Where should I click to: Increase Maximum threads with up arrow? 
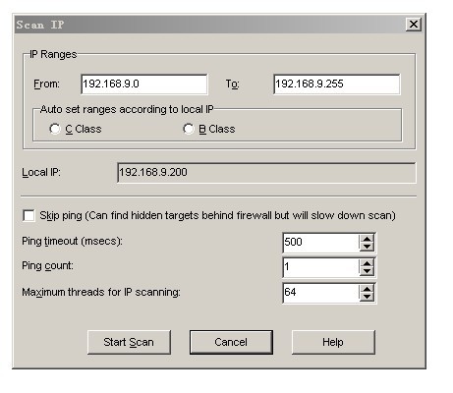tap(367, 289)
